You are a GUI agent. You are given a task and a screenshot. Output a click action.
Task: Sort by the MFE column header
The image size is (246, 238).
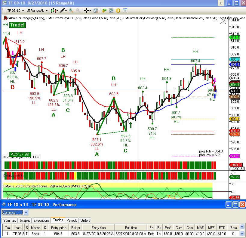(211, 228)
